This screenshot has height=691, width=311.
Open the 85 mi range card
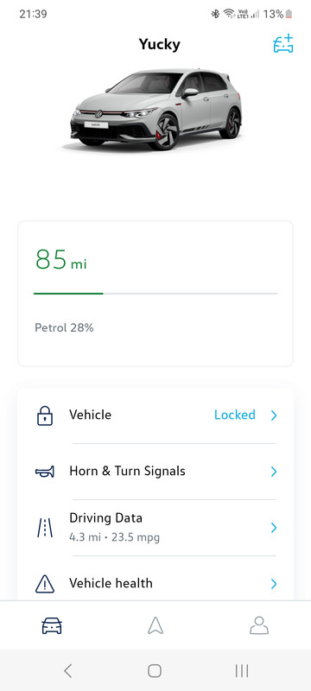coord(155,294)
